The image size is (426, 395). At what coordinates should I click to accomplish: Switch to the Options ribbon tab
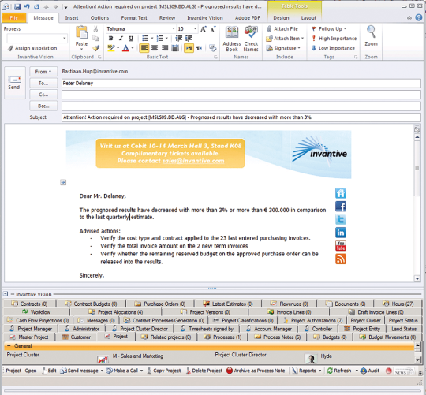pos(99,18)
